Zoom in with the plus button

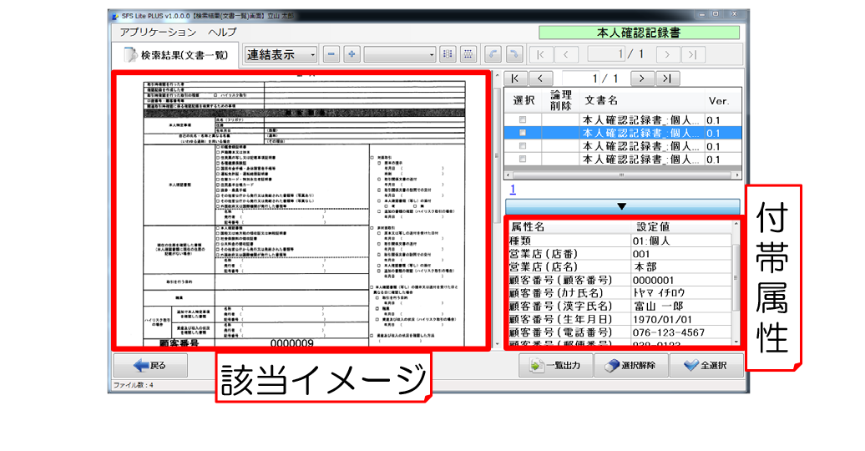[352, 54]
